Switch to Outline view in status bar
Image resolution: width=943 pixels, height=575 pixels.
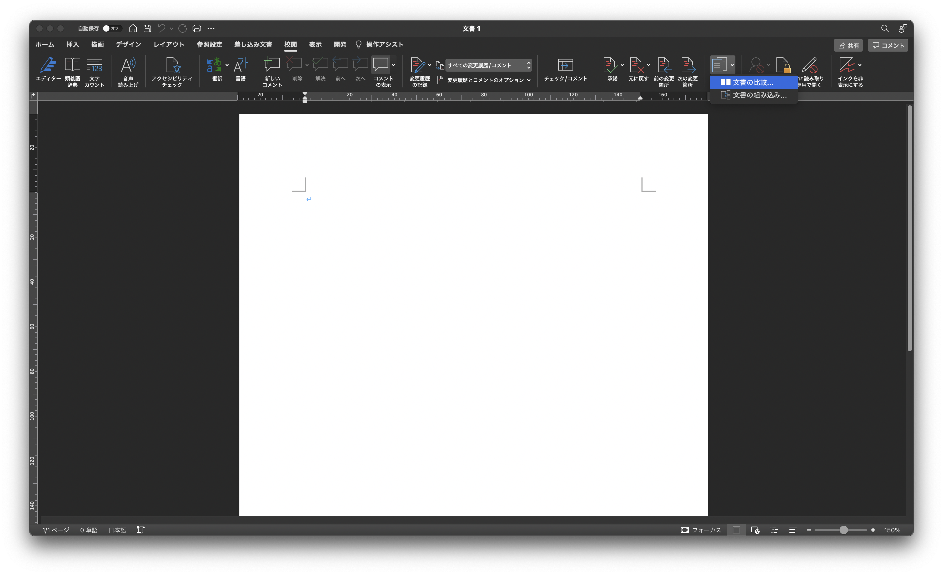(775, 530)
